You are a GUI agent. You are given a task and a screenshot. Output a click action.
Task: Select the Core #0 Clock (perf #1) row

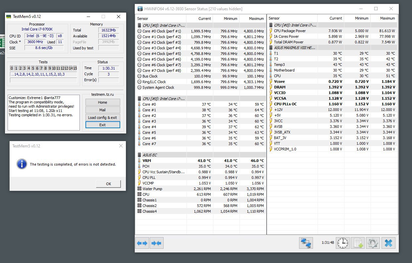[201, 31]
